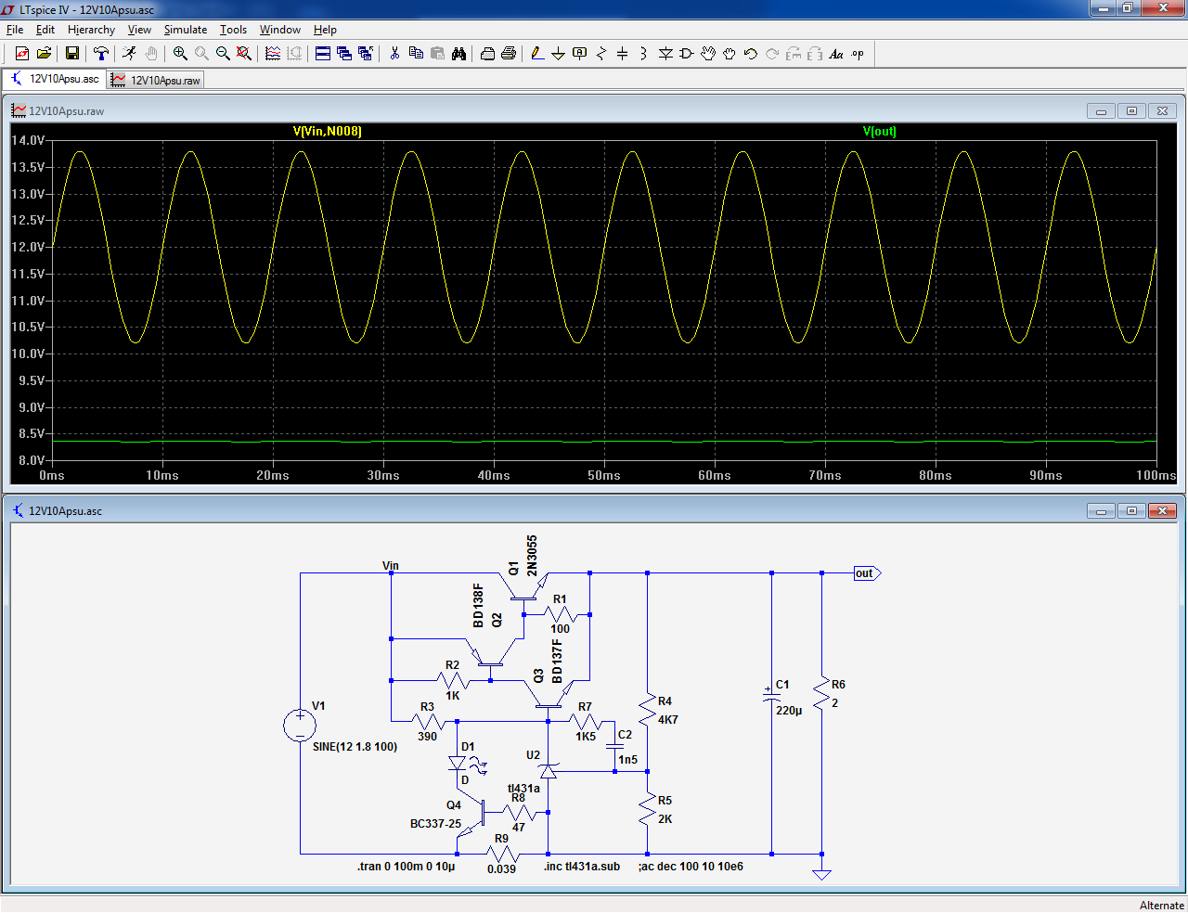Open the Simulate menu
Image resolution: width=1188 pixels, height=913 pixels.
pos(186,30)
